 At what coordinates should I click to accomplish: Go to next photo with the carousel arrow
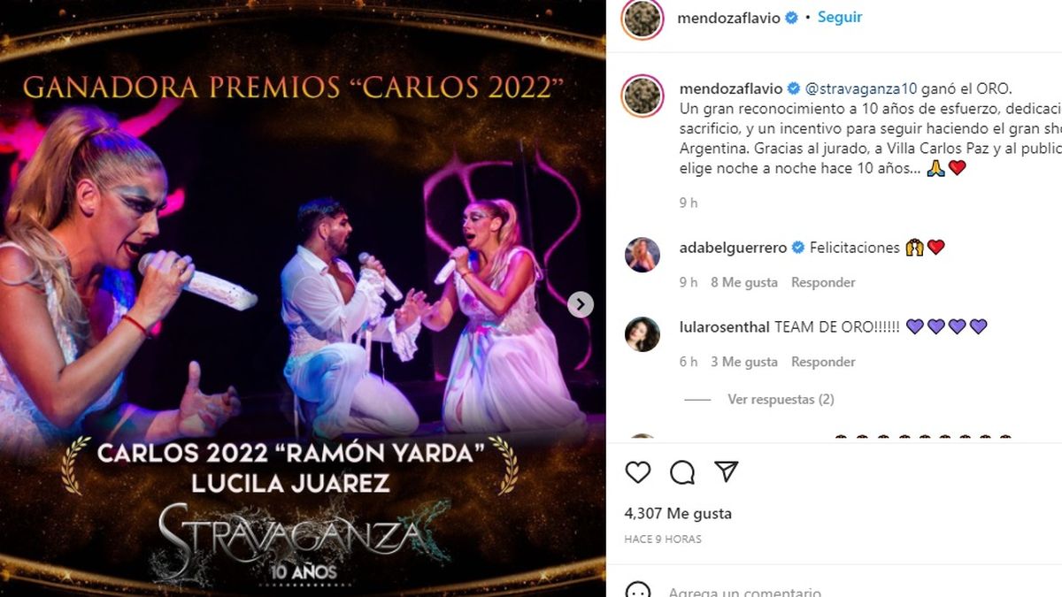(581, 304)
